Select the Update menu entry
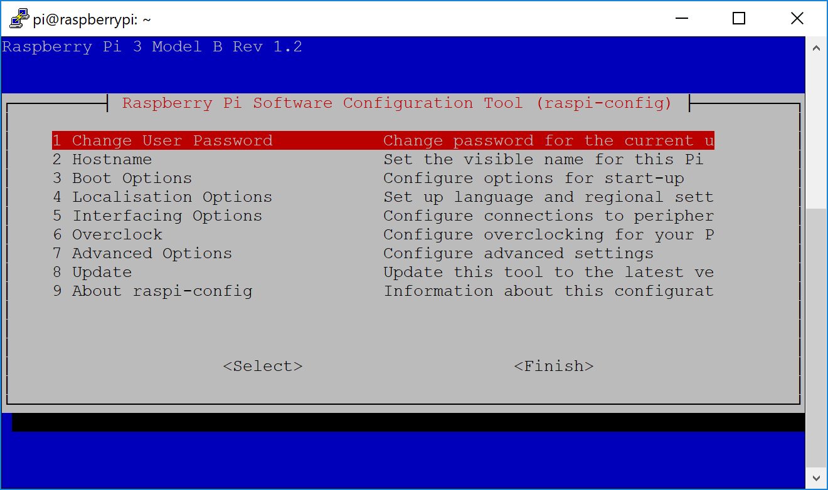Screen dimensions: 828x490 click(x=383, y=272)
